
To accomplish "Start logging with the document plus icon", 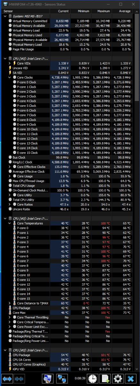I will pyautogui.click(x=105, y=379).
